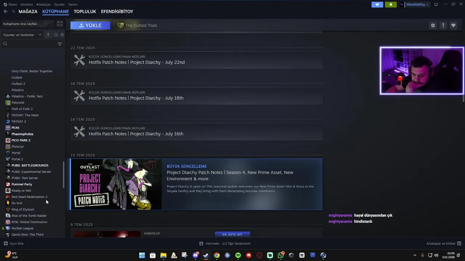465x261 pixels.
Task: Go forward with the right navigation arrow
Action: [13, 12]
